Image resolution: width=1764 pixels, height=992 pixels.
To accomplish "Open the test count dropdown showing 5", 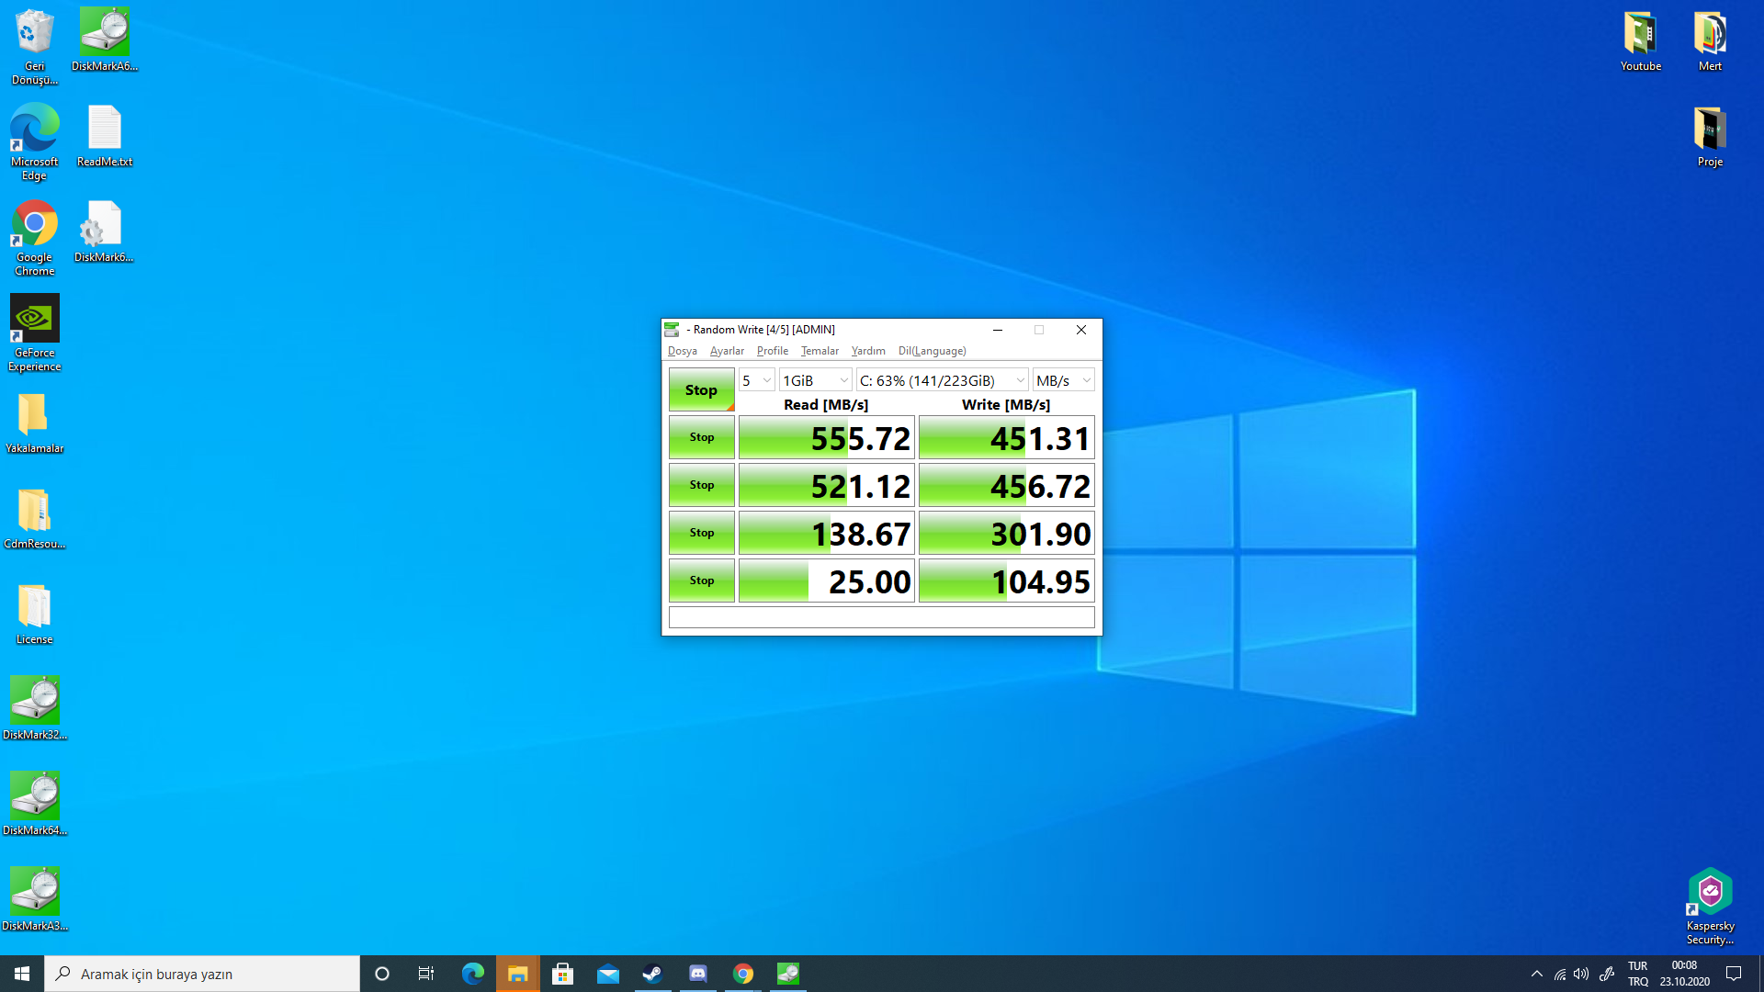I will click(757, 380).
